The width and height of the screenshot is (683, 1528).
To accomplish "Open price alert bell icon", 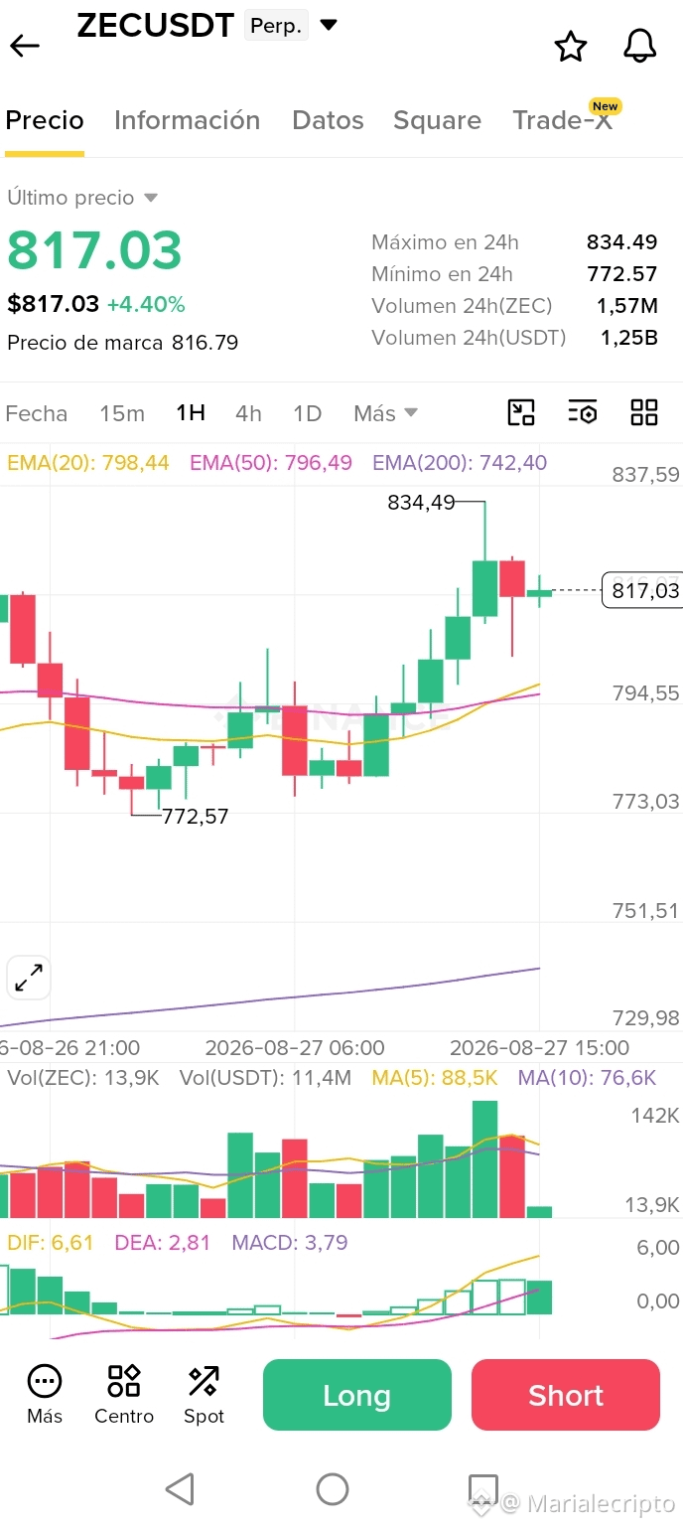I will (x=640, y=46).
